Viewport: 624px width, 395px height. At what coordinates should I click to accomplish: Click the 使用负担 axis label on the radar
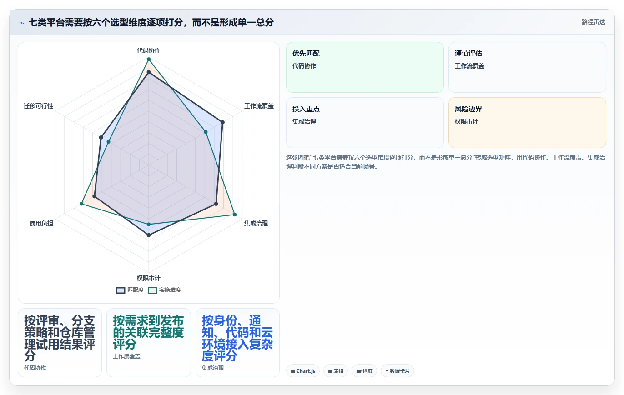(41, 223)
